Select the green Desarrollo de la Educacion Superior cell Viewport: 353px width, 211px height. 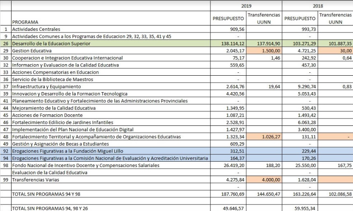[x=51, y=44]
